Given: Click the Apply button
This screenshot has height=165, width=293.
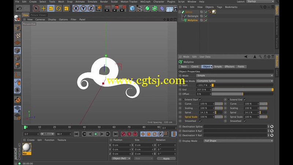Looking at the screenshot, I should (x=166, y=158).
